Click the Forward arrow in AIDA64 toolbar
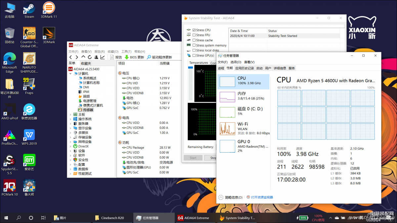397x223 pixels. click(x=77, y=57)
